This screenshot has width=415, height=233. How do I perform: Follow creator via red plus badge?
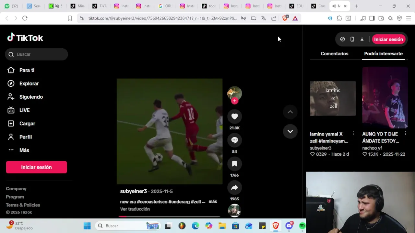coord(234,101)
